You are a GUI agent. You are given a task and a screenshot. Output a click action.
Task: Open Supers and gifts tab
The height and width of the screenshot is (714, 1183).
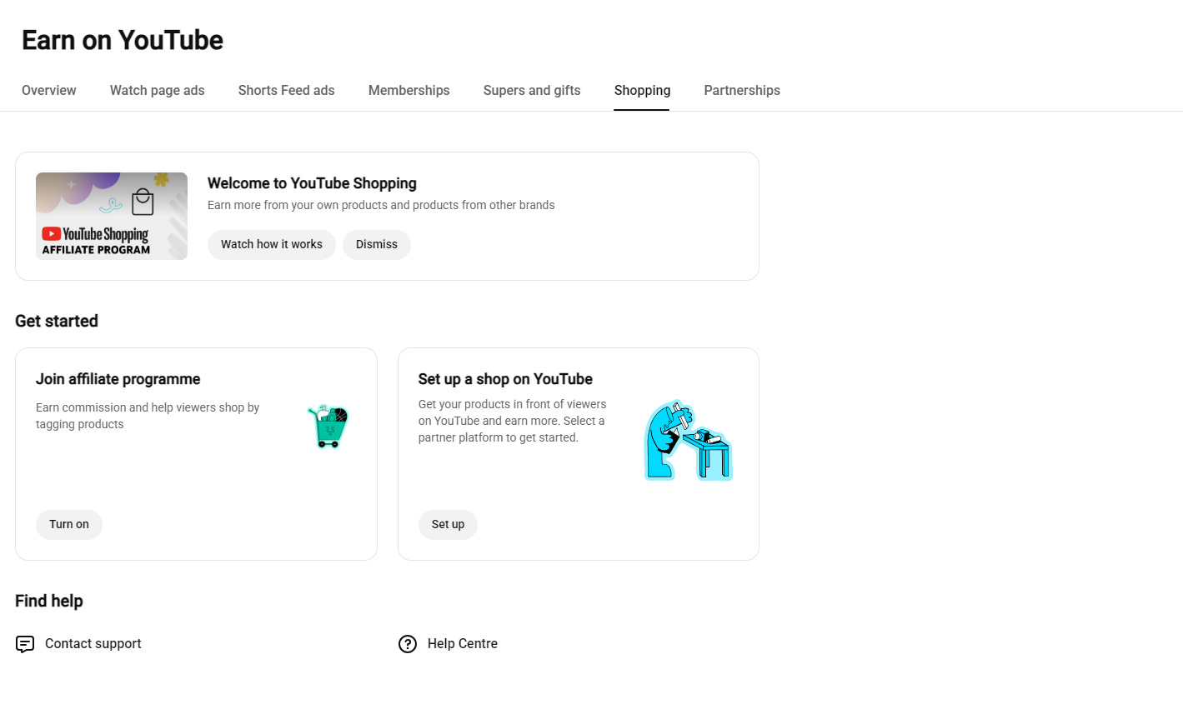(532, 90)
